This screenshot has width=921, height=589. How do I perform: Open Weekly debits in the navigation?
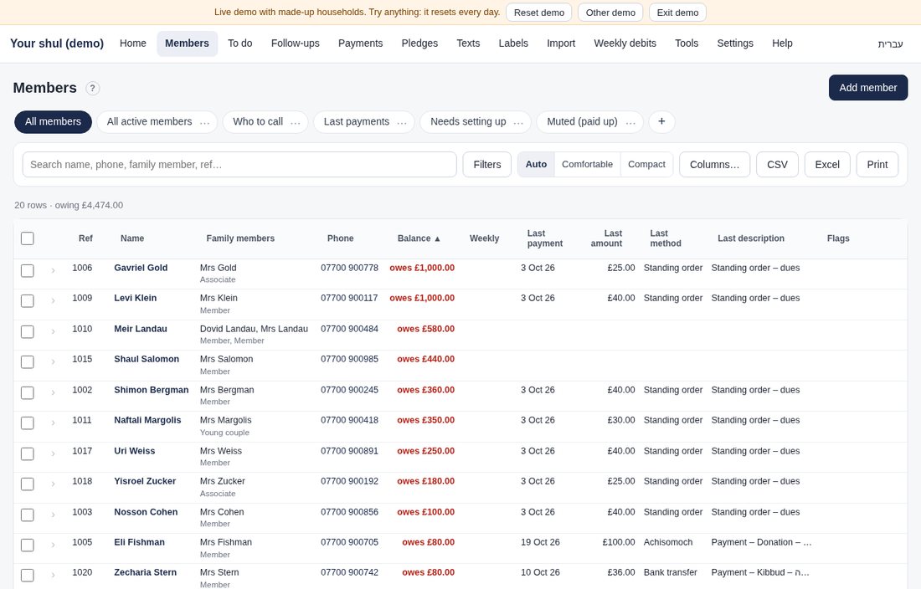tap(625, 44)
